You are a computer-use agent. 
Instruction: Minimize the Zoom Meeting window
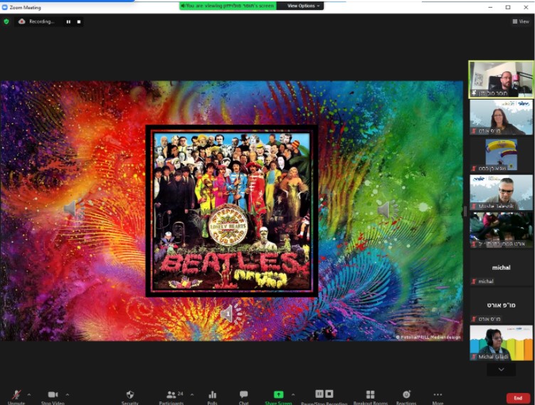click(490, 7)
